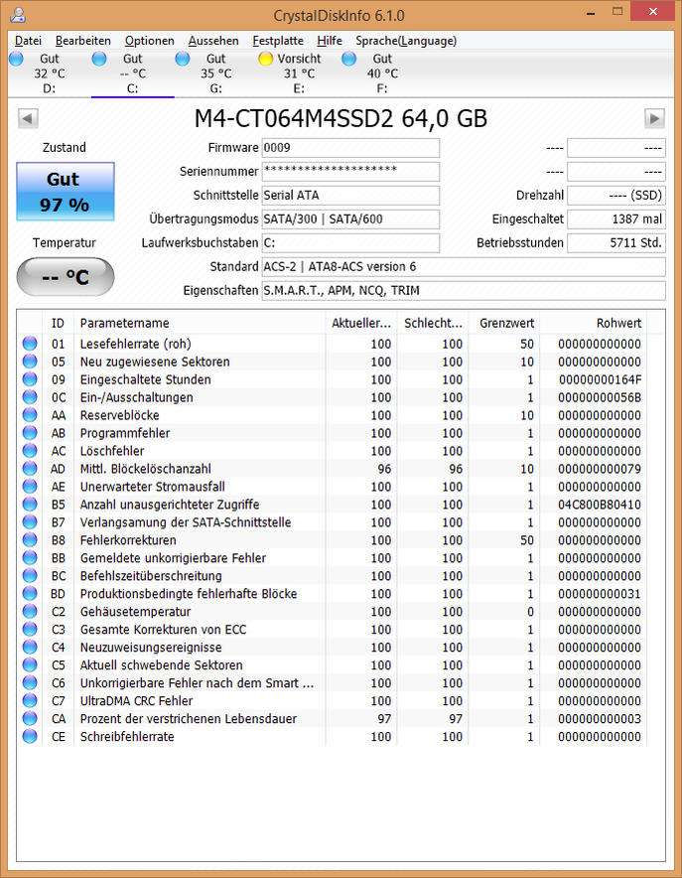Click status orb for Fehlerkorrekturen

(30, 540)
